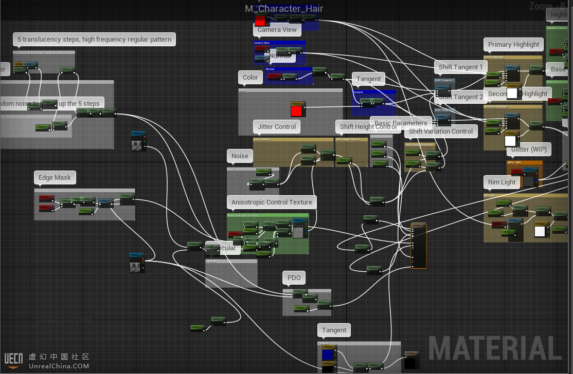
Task: Select the white constant node in Rim Light
Action: pos(540,231)
